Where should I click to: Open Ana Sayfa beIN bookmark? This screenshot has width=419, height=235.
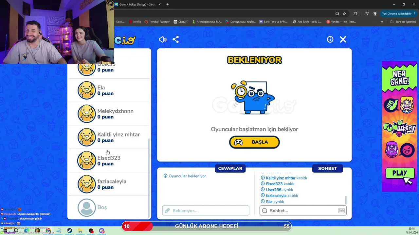click(x=307, y=22)
